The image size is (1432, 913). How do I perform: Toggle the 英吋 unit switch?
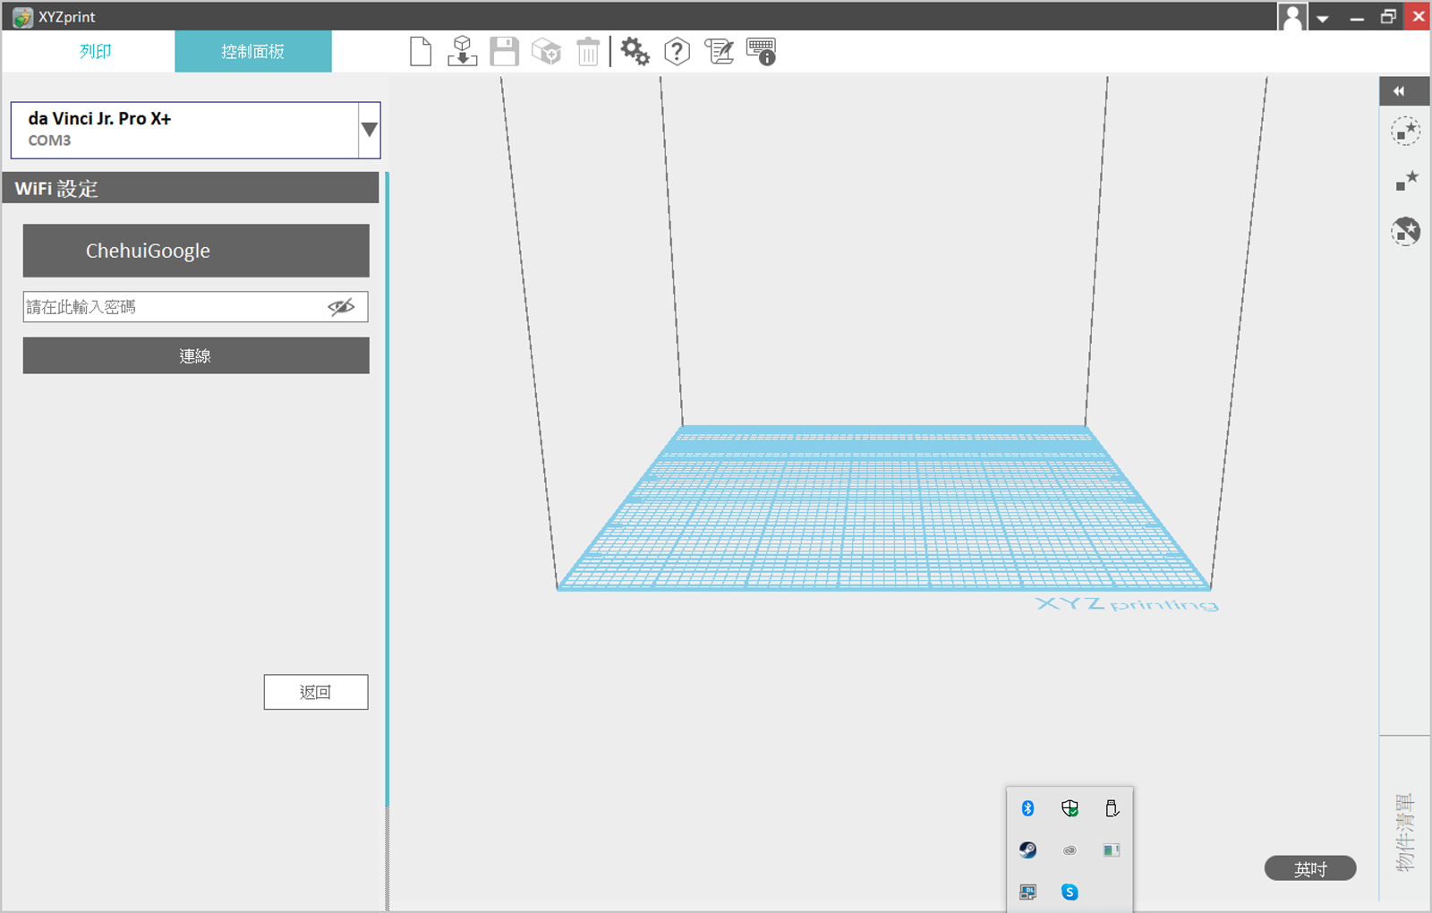click(x=1309, y=868)
